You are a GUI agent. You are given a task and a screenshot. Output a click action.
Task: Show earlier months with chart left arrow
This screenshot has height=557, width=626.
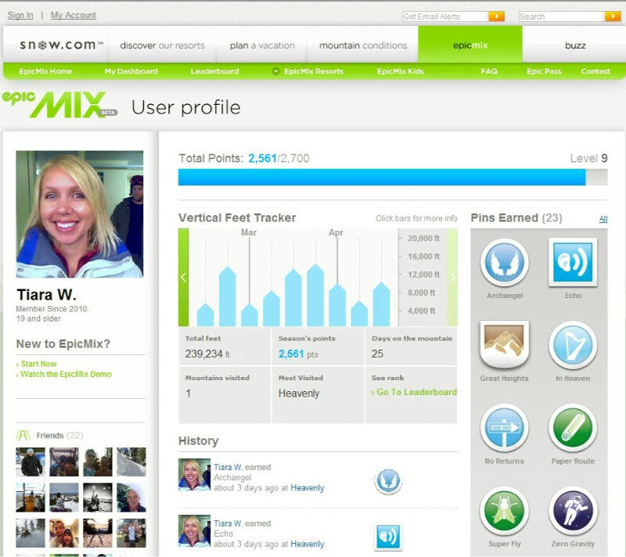183,277
